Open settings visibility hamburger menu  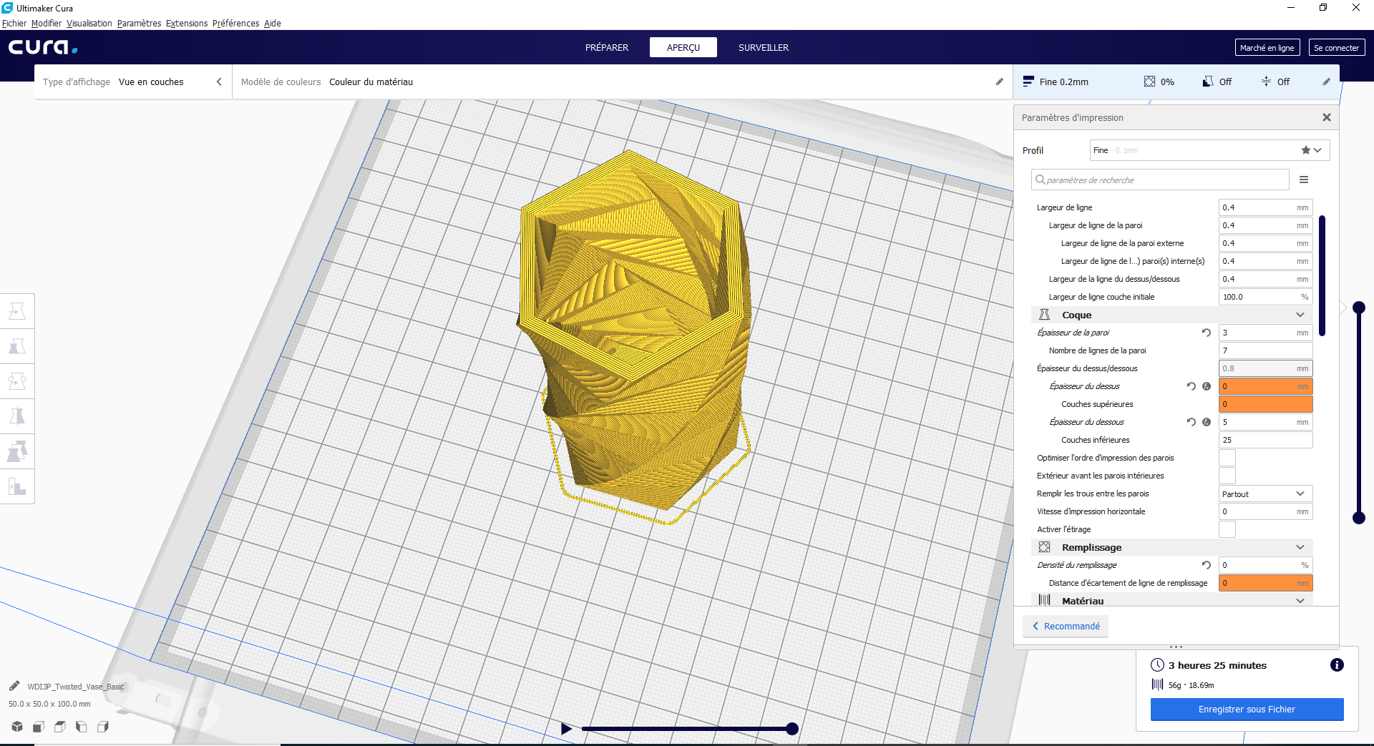tap(1304, 180)
